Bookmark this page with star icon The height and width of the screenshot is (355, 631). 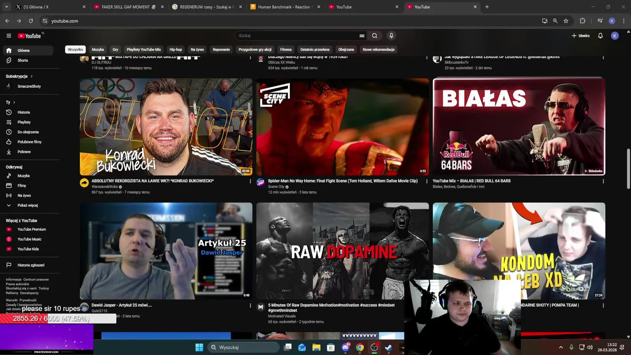click(x=566, y=21)
